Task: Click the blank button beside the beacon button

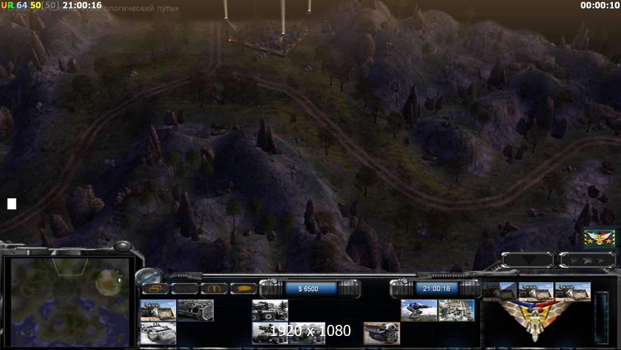Action: (x=185, y=289)
